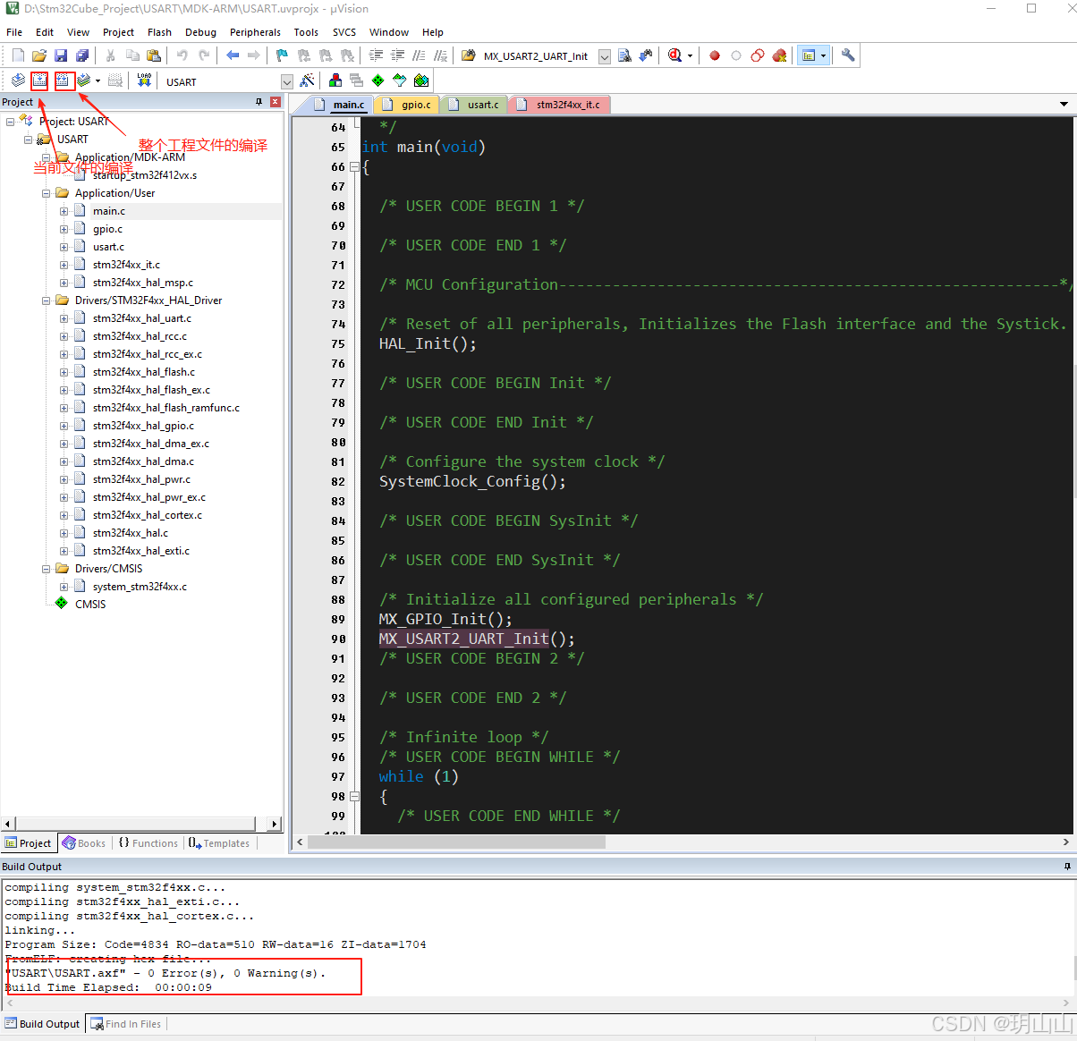Image resolution: width=1077 pixels, height=1041 pixels.
Task: Insert a bookmark using the flag icon
Action: pos(282,55)
